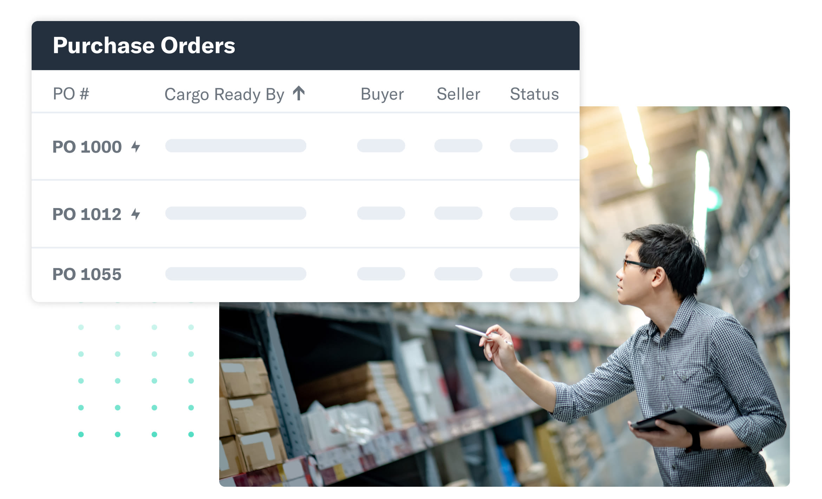Click the Seller placeholder in PO 1000 row

pos(458,146)
